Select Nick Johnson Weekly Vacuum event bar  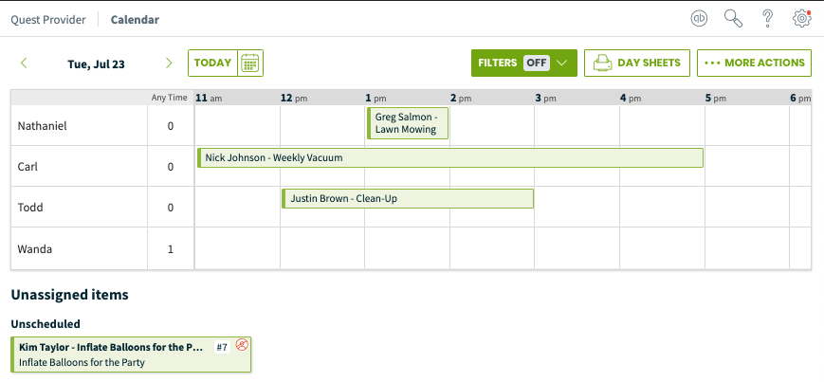coord(450,157)
